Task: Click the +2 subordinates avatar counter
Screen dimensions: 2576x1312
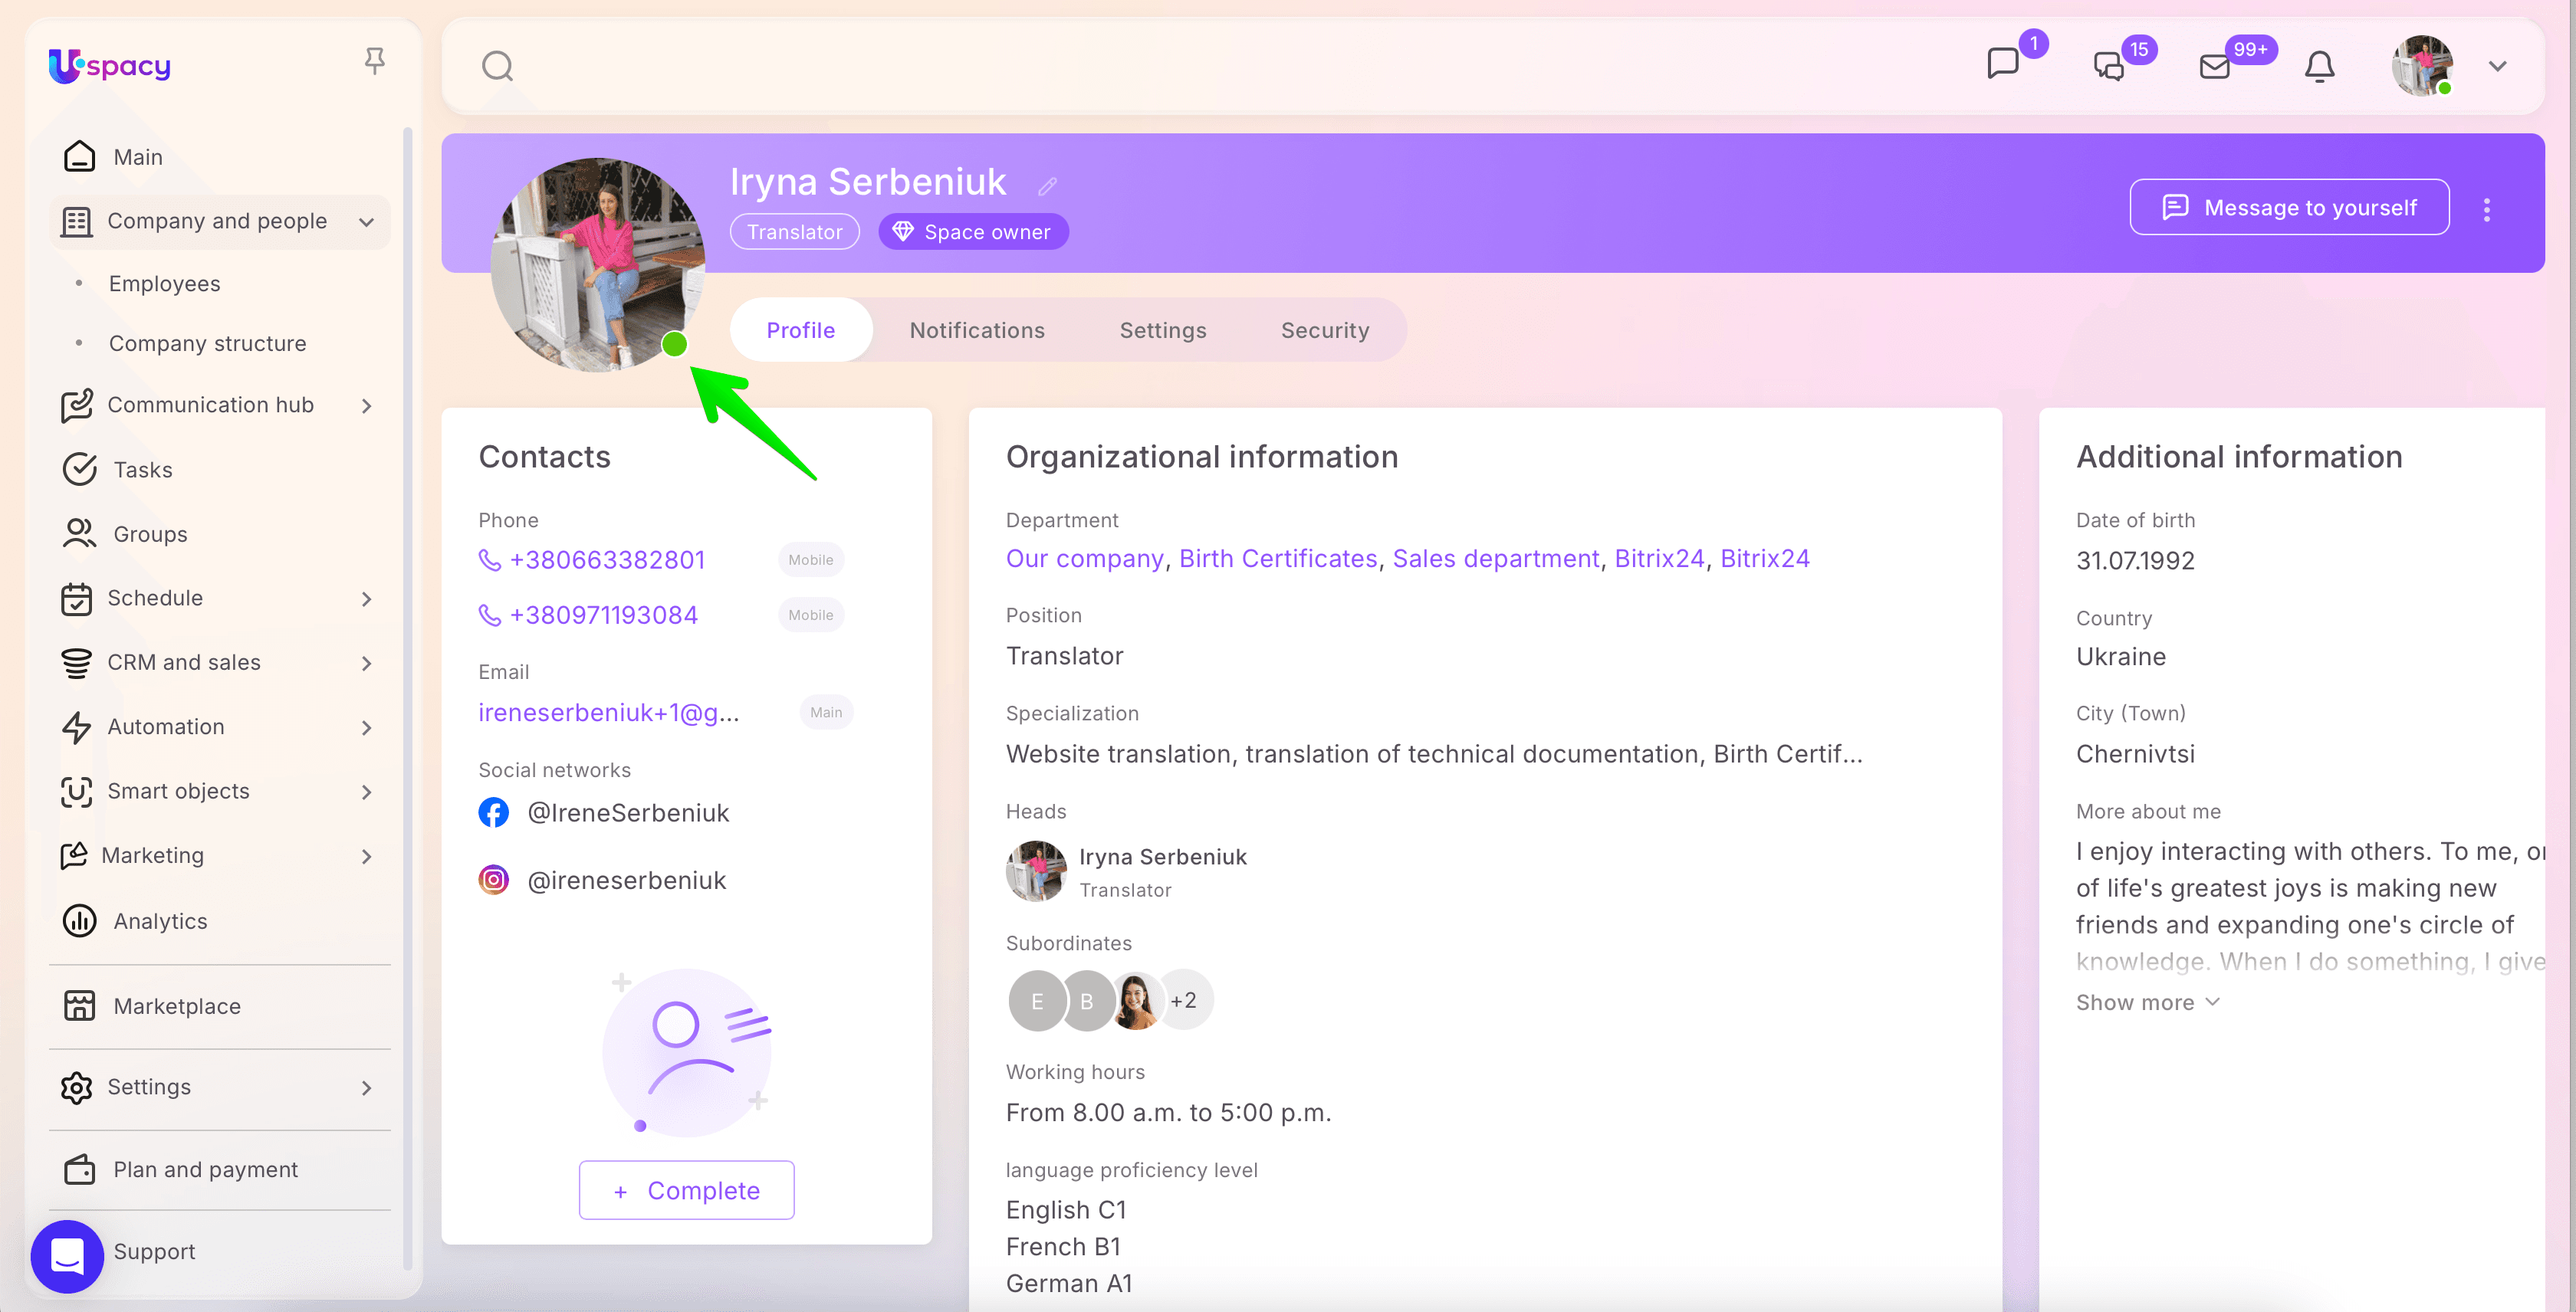Action: [x=1184, y=1000]
